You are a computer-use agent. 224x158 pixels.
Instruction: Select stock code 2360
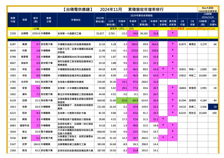click(x=13, y=150)
